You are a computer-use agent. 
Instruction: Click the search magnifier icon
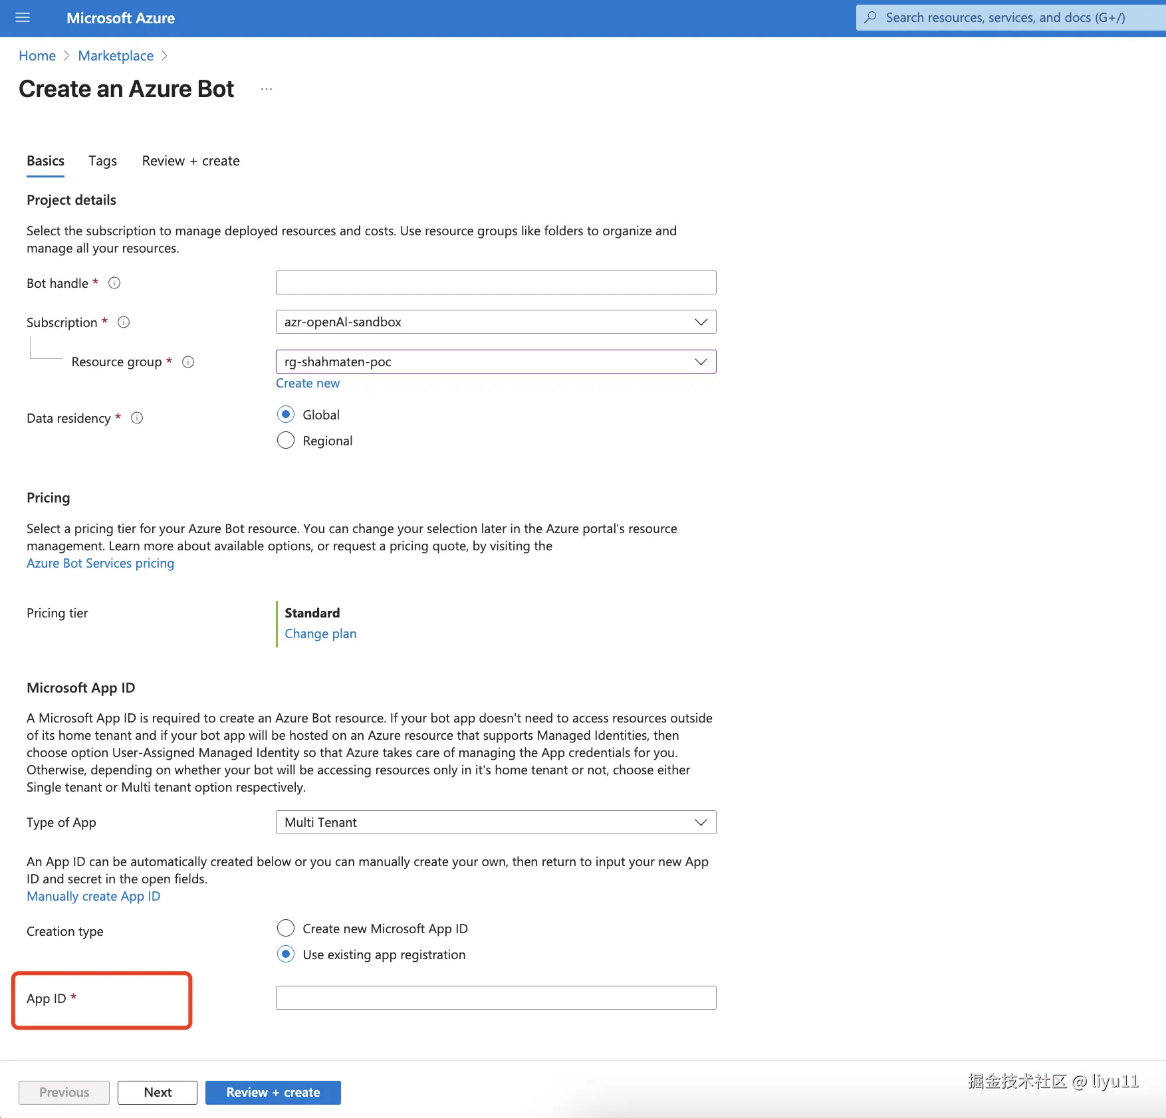[870, 18]
